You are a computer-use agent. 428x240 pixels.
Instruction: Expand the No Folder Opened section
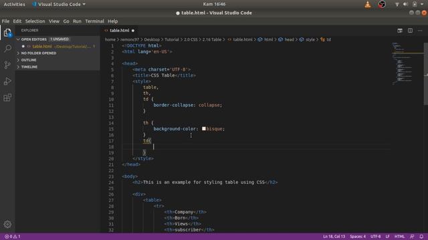tap(39, 53)
